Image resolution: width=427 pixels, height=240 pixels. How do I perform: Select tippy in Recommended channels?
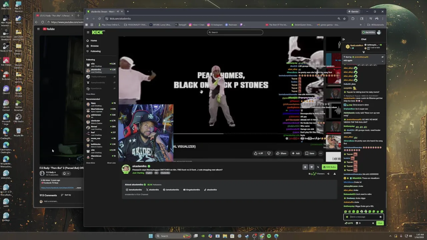(x=101, y=104)
